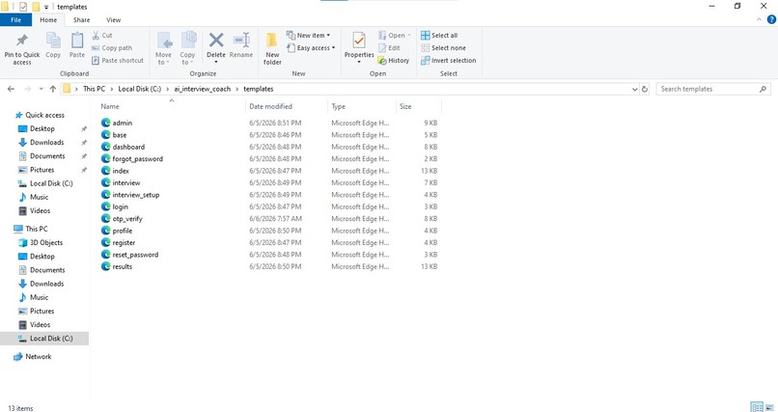Screen dimensions: 778x412
Task: Switch to Large icons view
Action: tap(769, 407)
